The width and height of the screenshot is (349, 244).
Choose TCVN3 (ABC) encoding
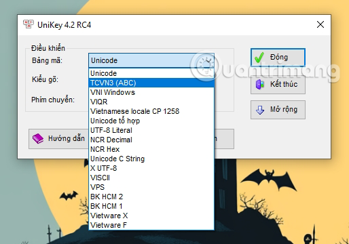click(151, 83)
